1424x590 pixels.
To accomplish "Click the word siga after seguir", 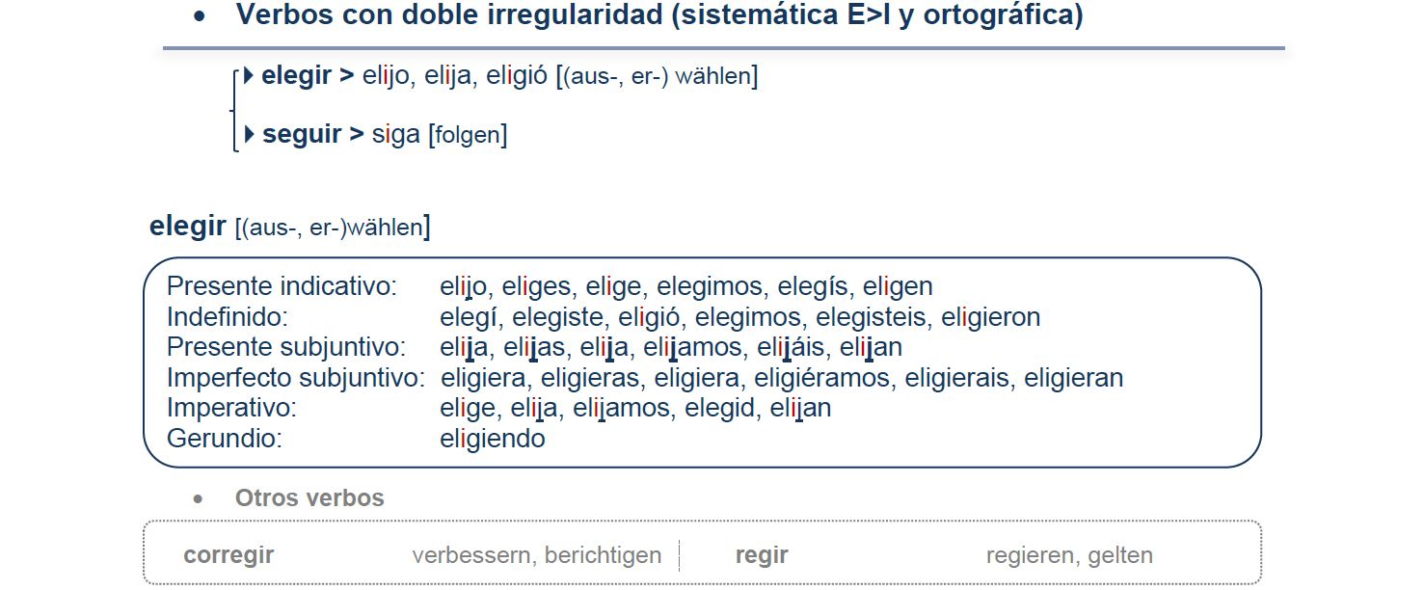I will (x=396, y=134).
